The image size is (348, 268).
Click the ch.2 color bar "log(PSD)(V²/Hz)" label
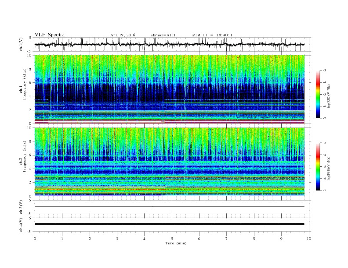click(329, 168)
